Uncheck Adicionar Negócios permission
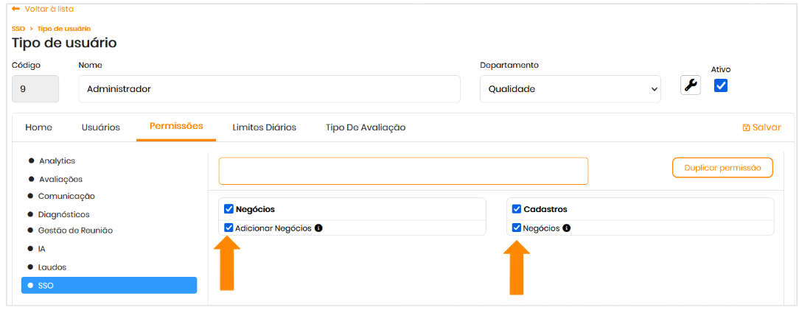This screenshot has height=310, width=799. [228, 228]
